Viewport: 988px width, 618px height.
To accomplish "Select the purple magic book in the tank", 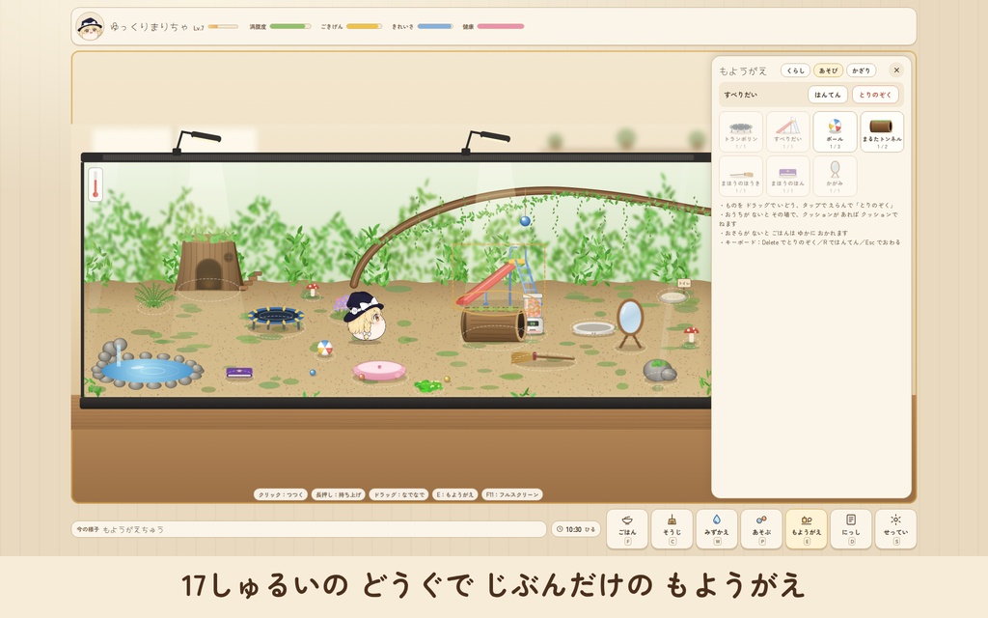I will click(x=239, y=373).
